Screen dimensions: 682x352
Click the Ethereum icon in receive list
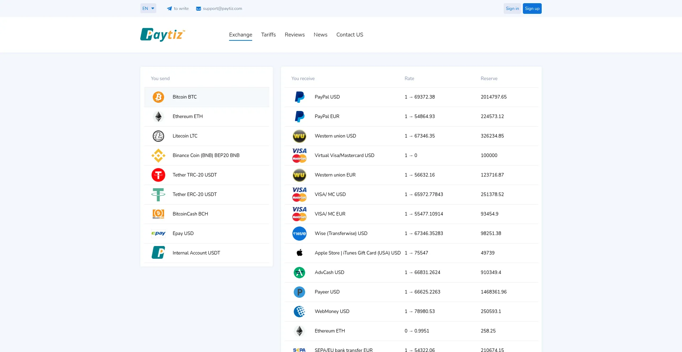point(299,331)
